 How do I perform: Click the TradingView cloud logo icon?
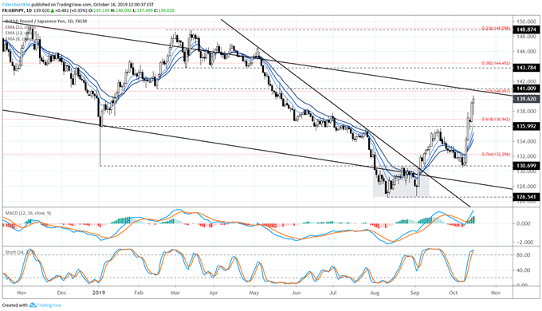[33, 305]
